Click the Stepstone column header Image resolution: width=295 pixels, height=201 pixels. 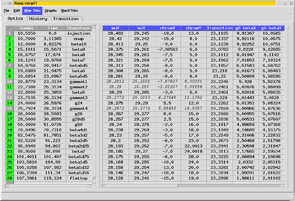pos(79,28)
